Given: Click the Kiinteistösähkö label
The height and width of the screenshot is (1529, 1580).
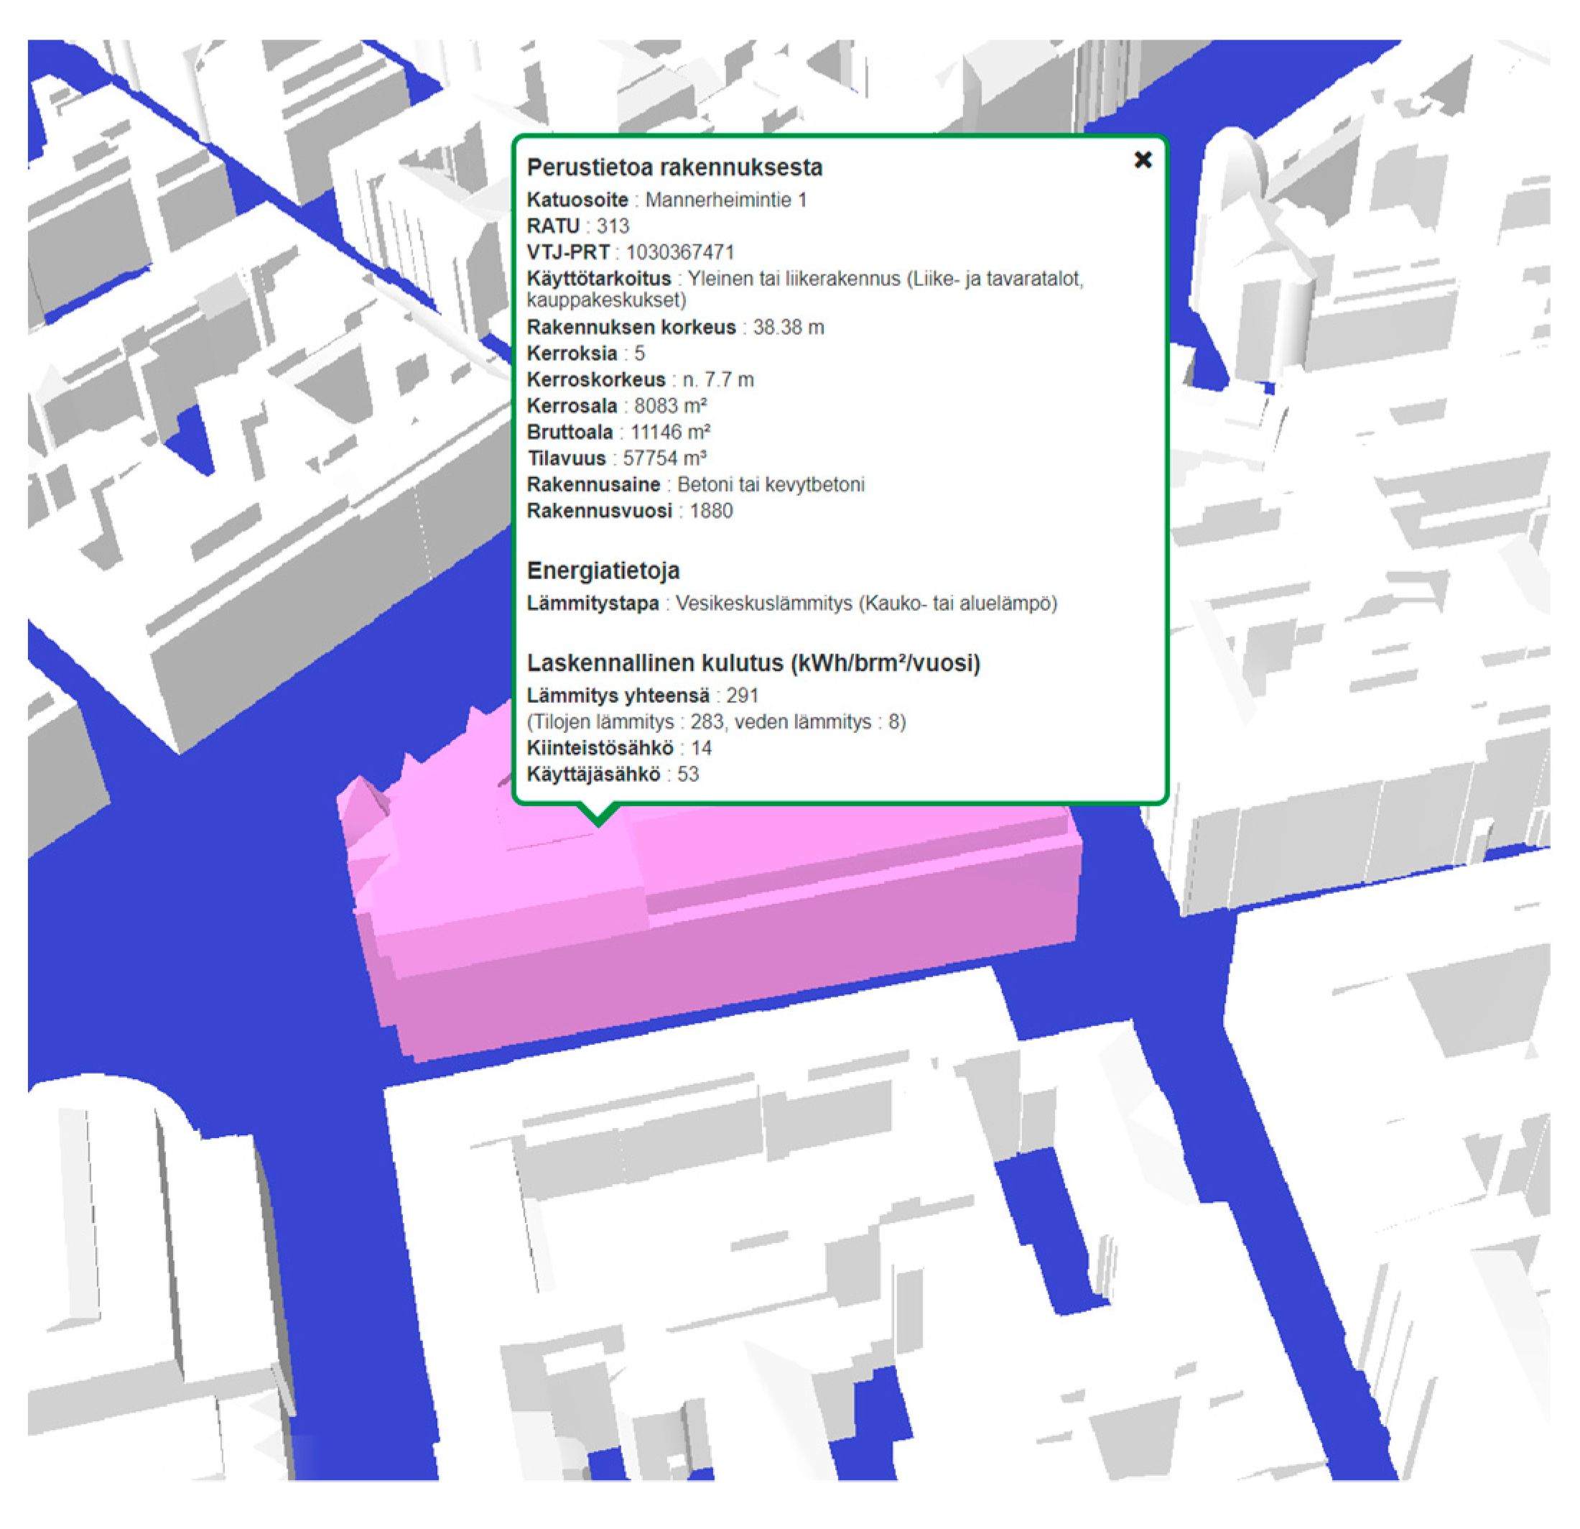Looking at the screenshot, I should (600, 749).
